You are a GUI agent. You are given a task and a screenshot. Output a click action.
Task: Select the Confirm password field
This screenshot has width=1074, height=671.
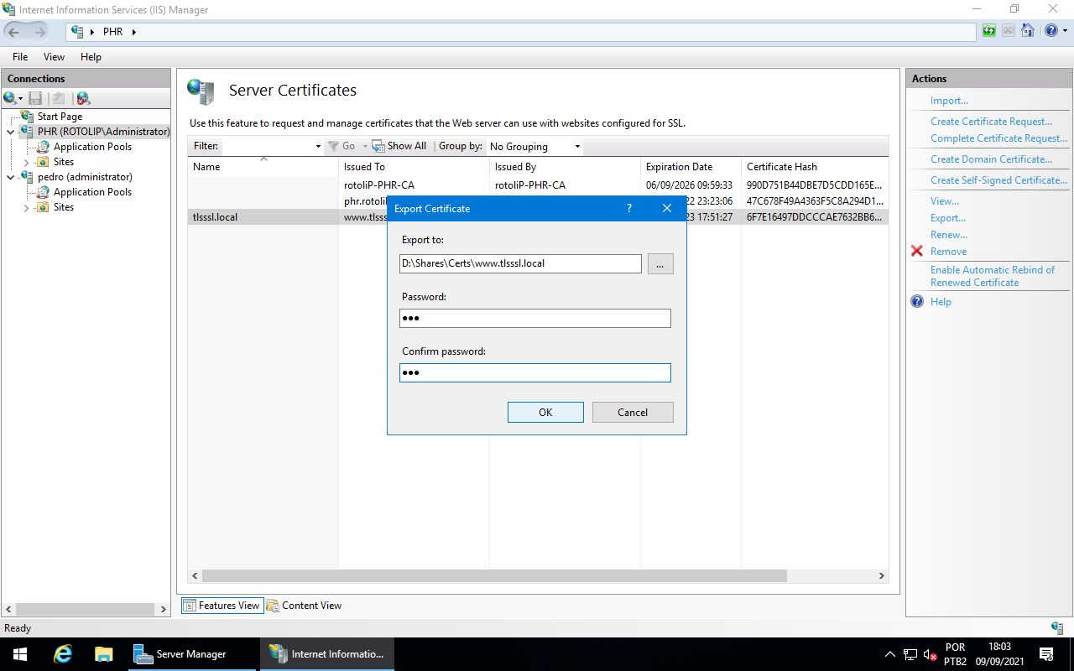pyautogui.click(x=534, y=372)
